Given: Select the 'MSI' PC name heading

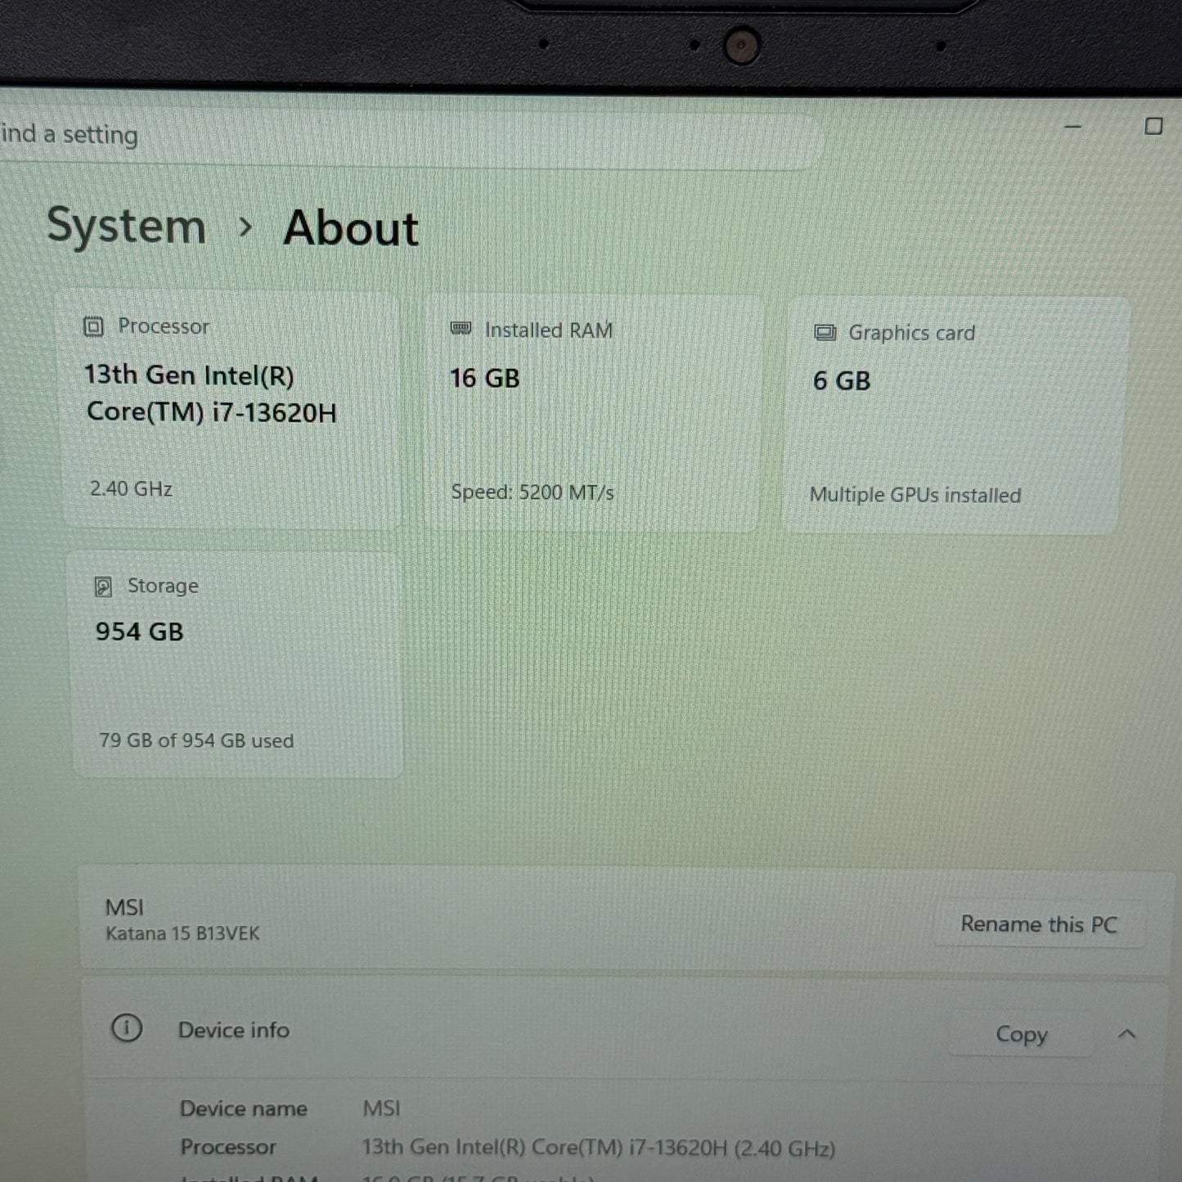Looking at the screenshot, I should point(124,907).
